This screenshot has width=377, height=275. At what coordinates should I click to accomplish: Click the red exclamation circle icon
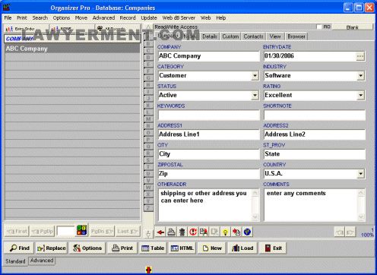(193, 232)
